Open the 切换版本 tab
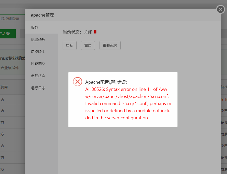 [x=41, y=52]
